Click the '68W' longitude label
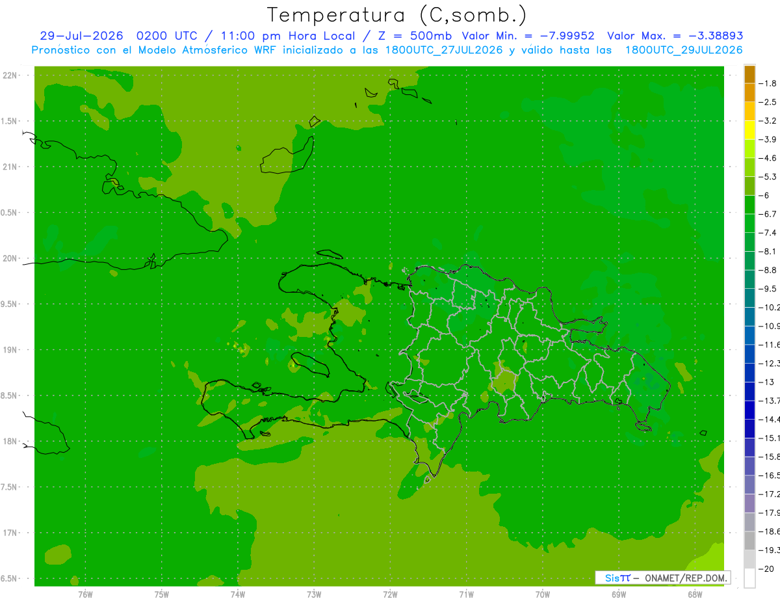780x603 pixels. [x=695, y=594]
